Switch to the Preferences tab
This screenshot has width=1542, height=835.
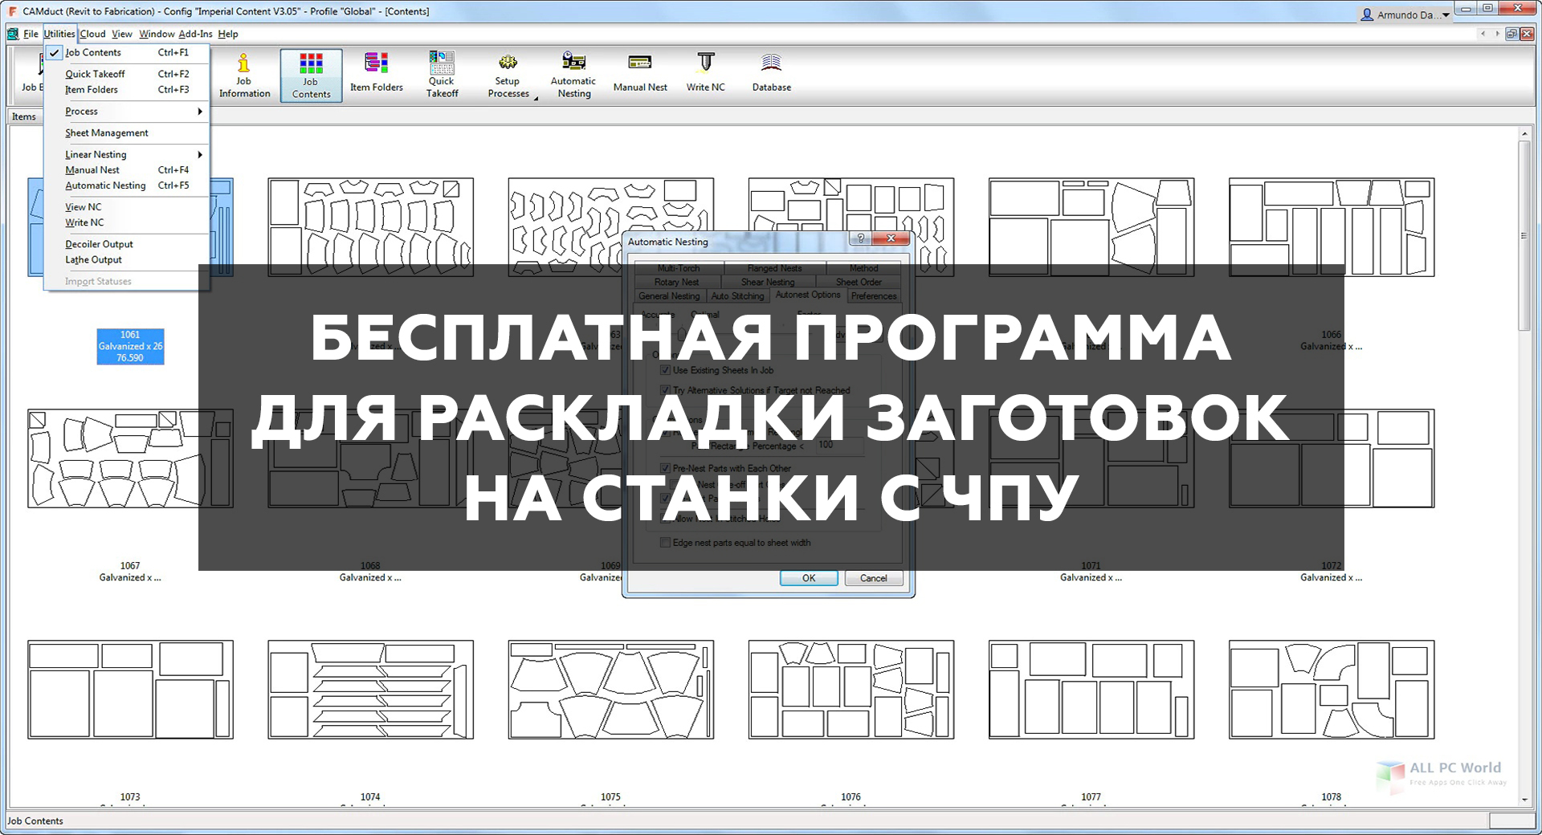pyautogui.click(x=874, y=296)
